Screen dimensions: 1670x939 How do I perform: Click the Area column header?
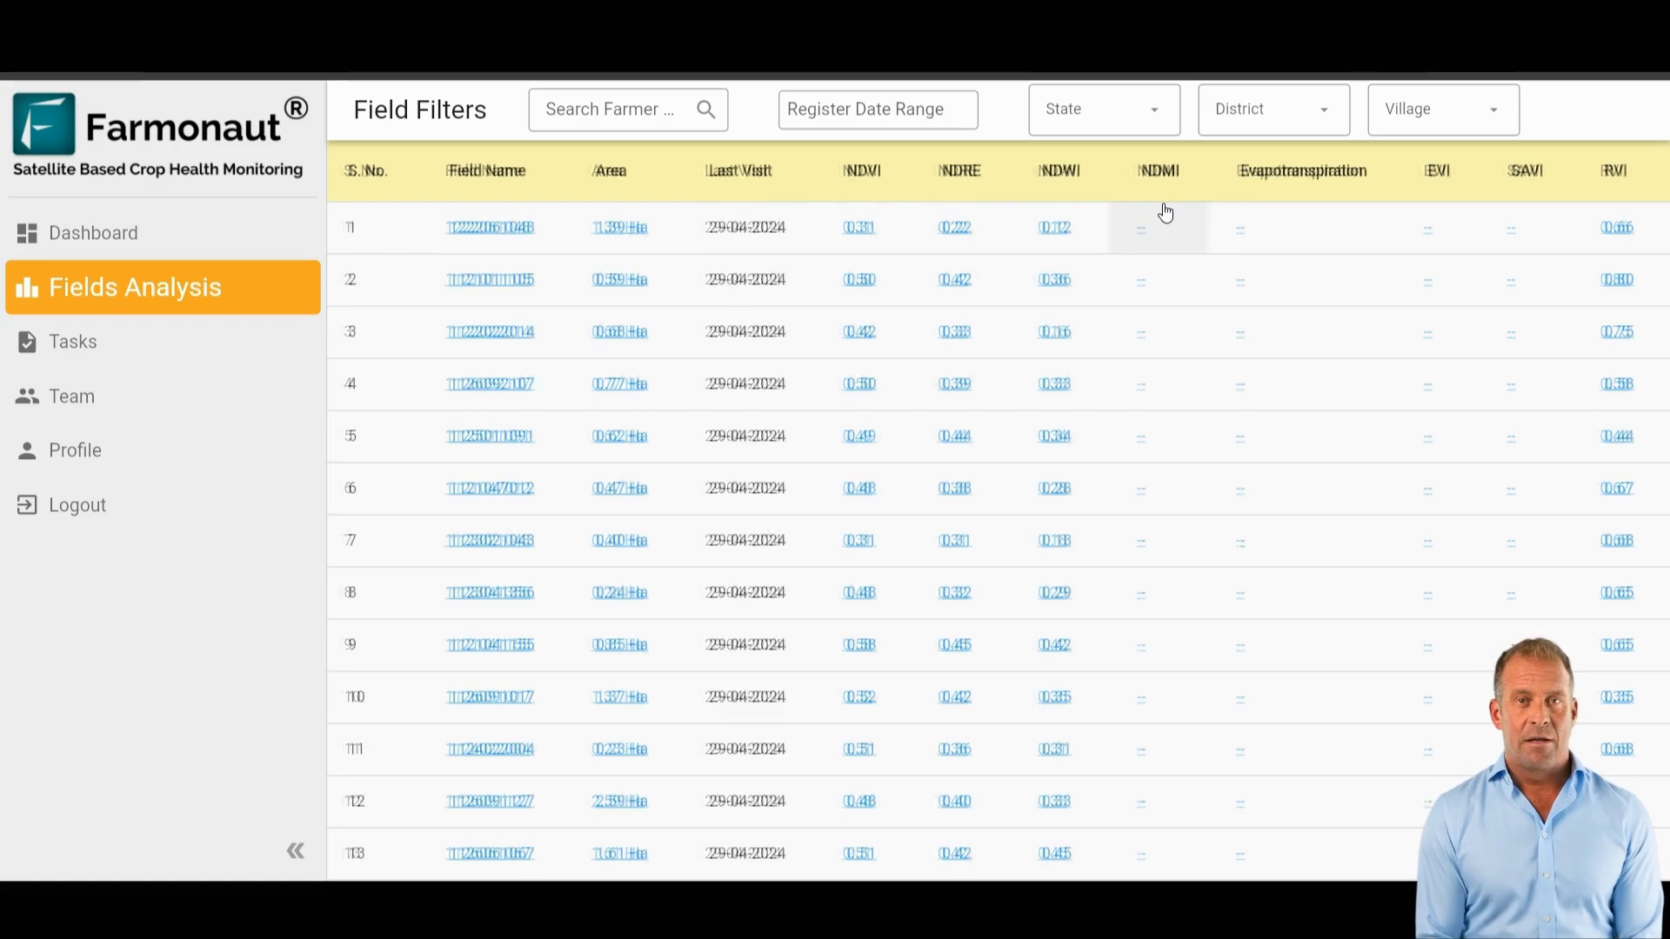click(610, 171)
